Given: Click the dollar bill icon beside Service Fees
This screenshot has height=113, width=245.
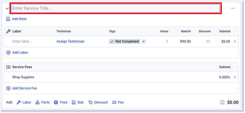Looking at the screenshot, I should 8,67.
